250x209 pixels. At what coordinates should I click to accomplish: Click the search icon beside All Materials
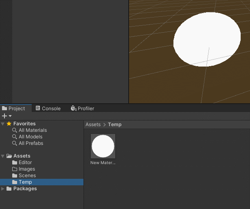(x=15, y=130)
